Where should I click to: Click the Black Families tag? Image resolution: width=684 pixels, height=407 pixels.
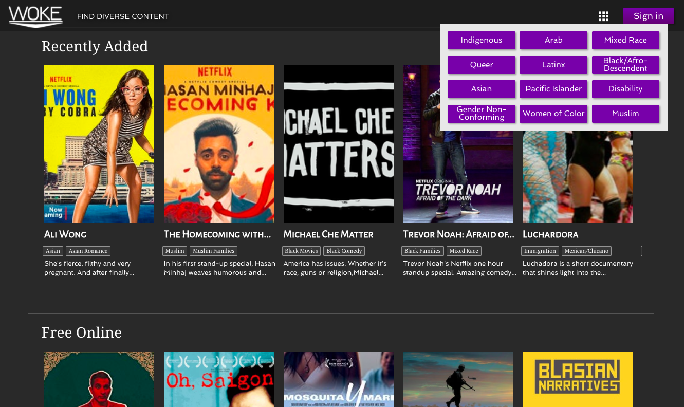[422, 251]
